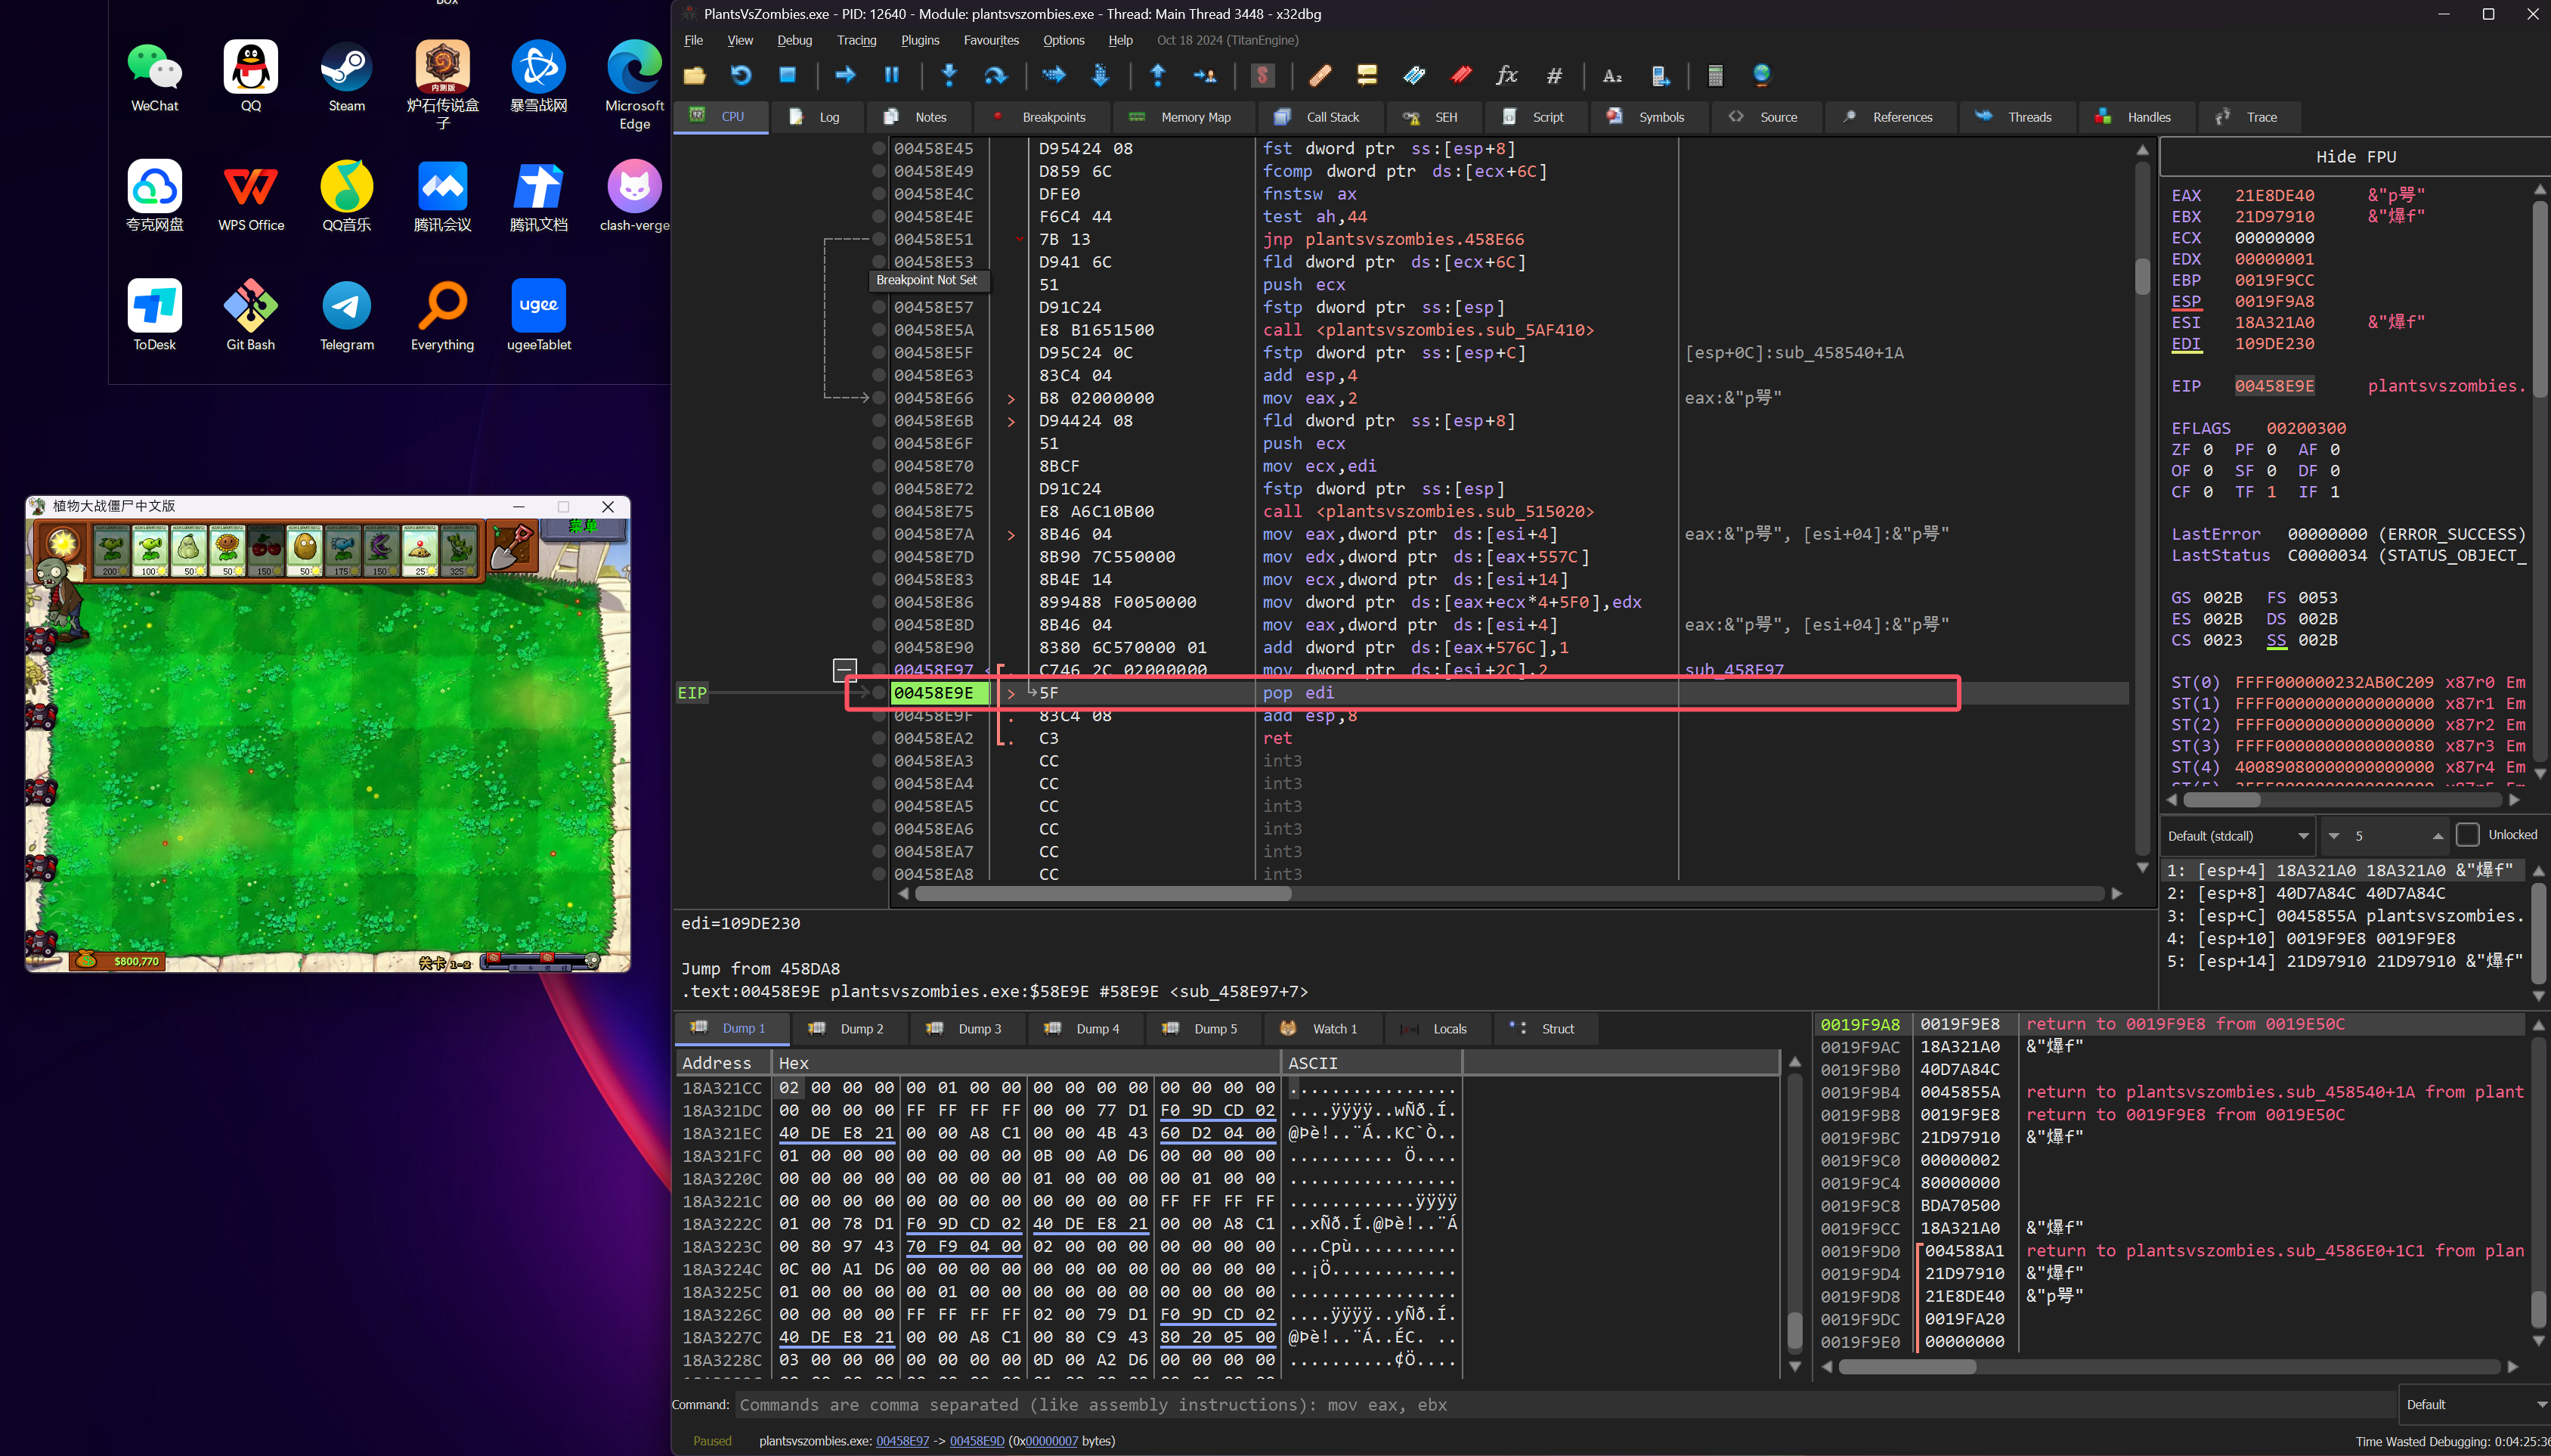2551x1456 pixels.
Task: Open the Bookmarks red ribbon icon
Action: click(1461, 75)
